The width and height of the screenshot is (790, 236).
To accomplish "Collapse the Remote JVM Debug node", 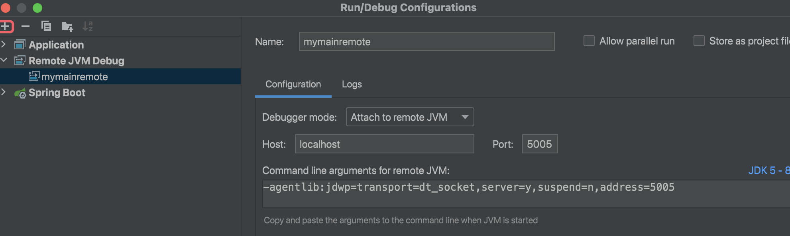I will 4,60.
